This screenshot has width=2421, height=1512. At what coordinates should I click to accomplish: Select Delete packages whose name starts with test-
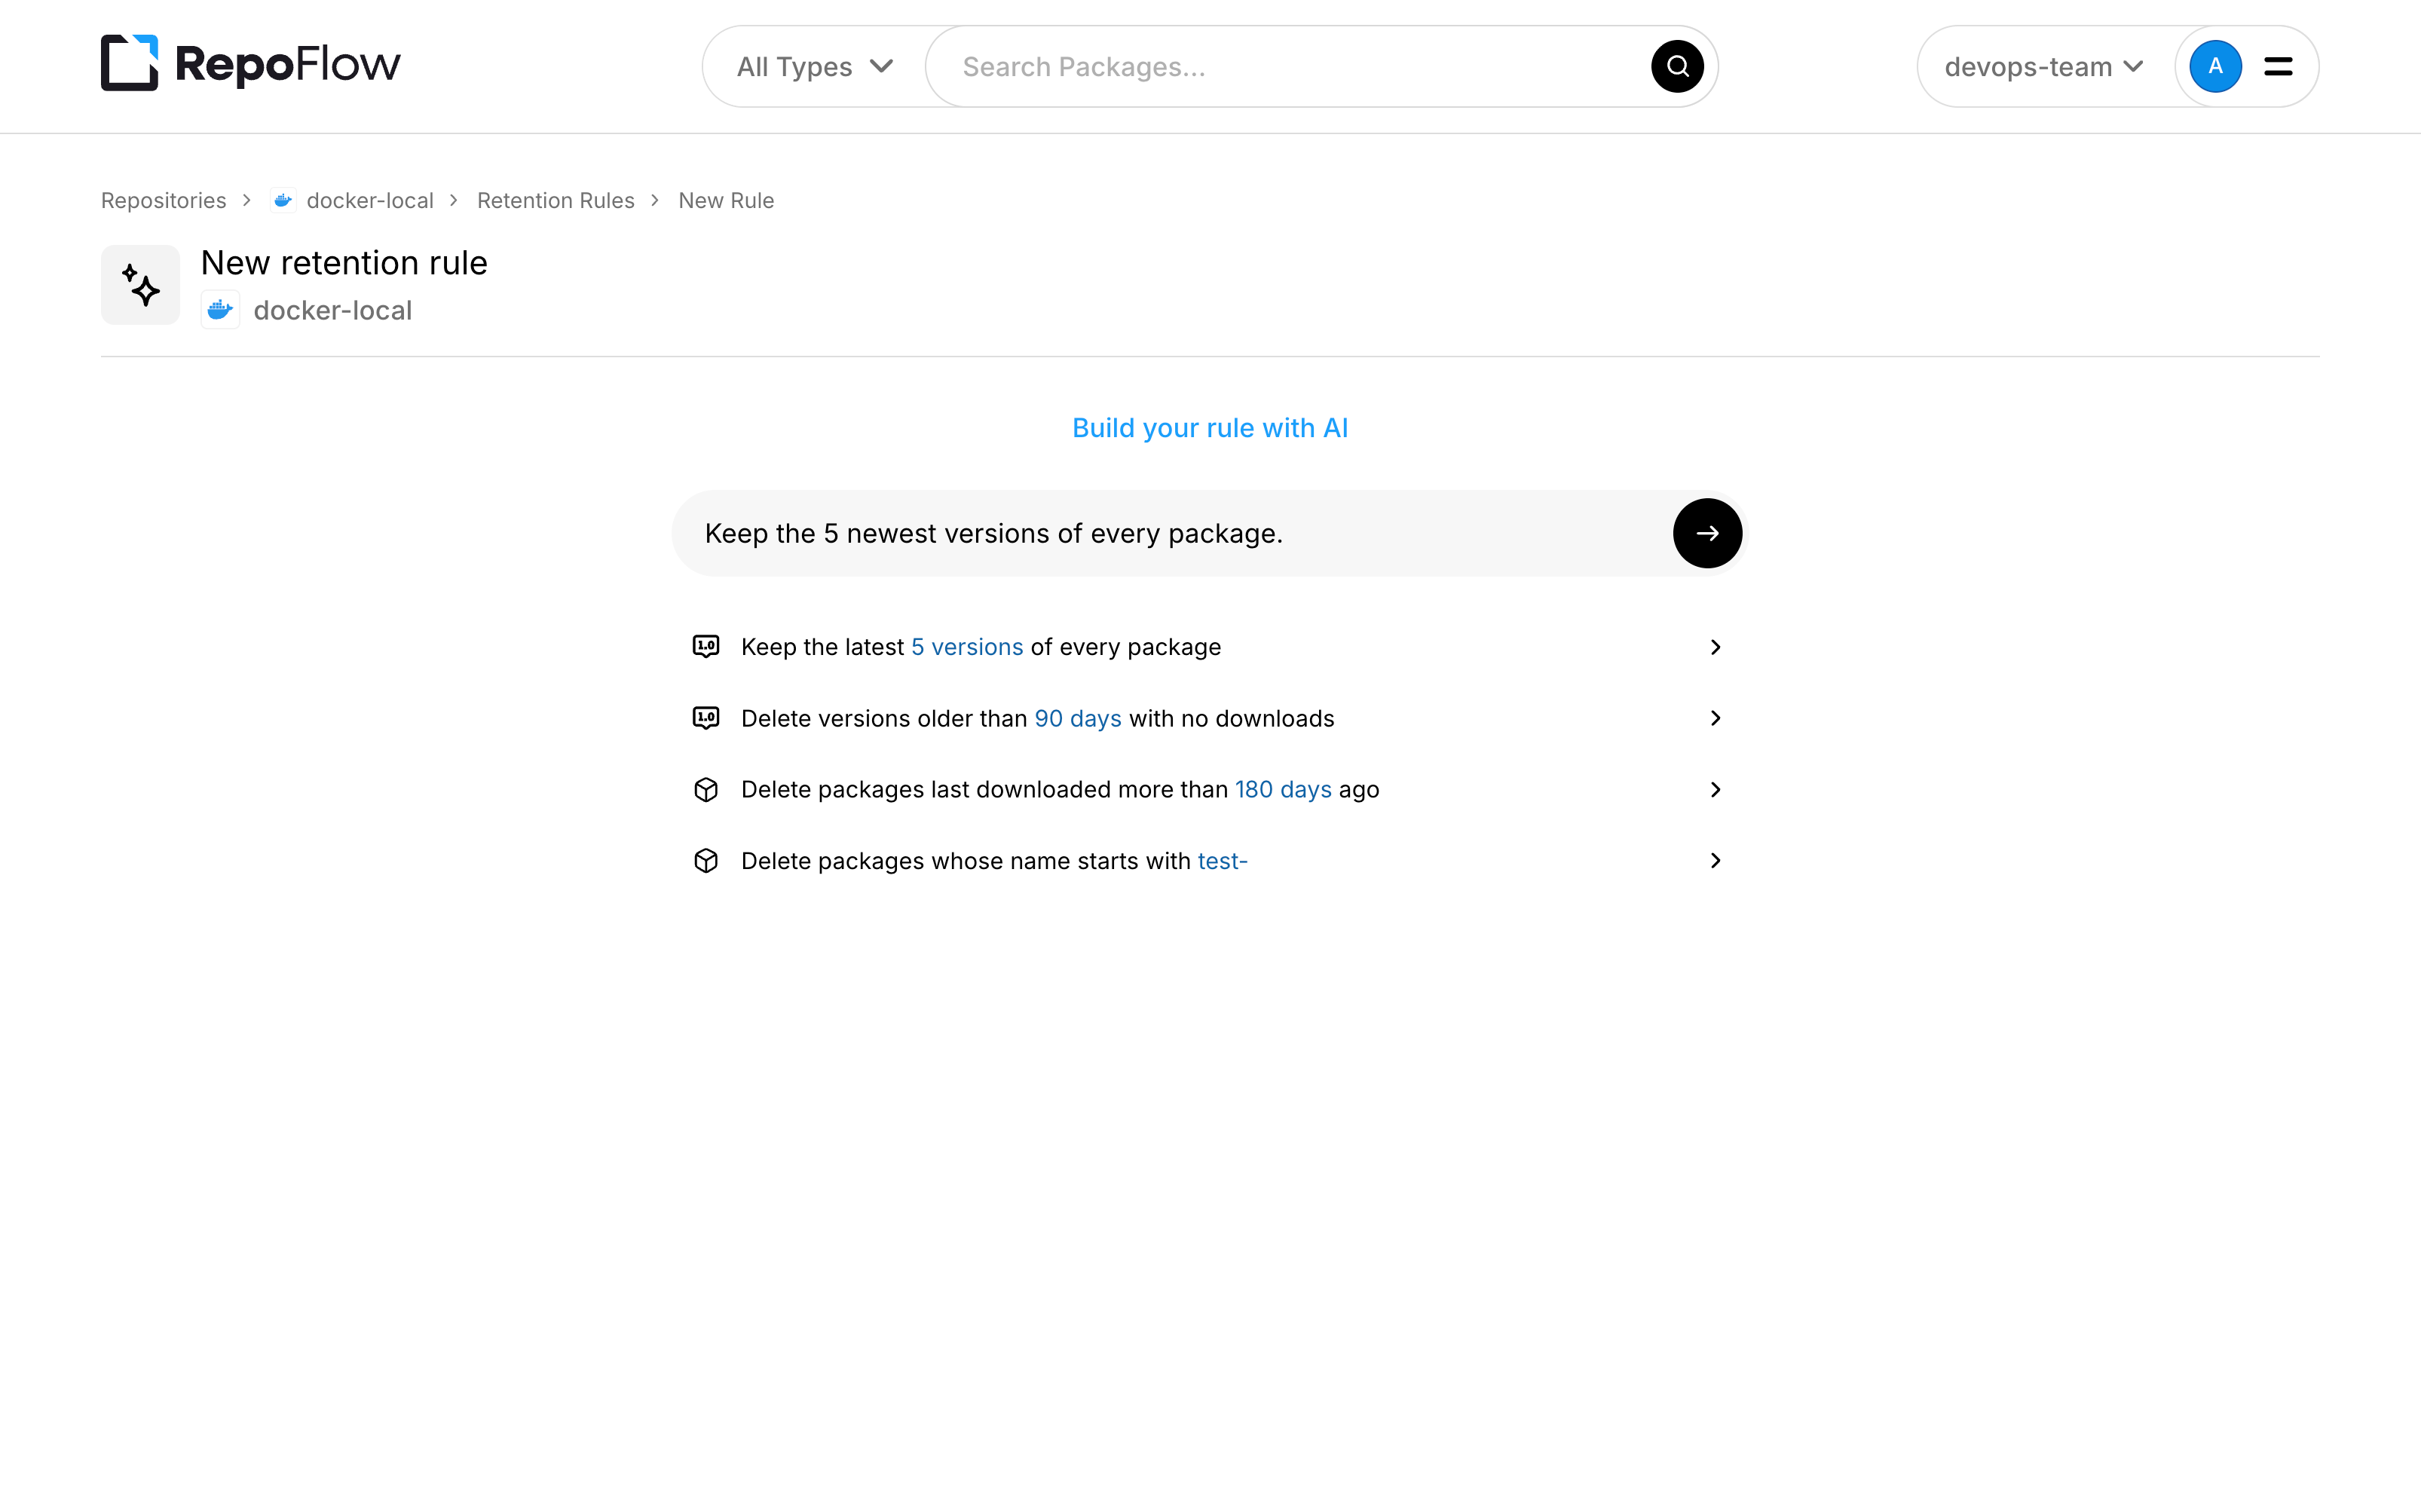(x=1208, y=861)
